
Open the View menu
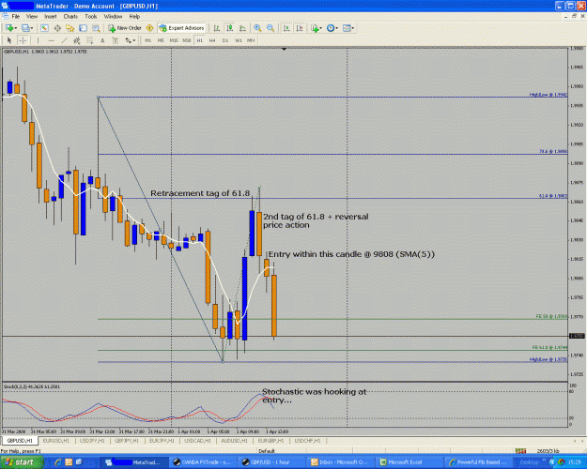pyautogui.click(x=32, y=17)
